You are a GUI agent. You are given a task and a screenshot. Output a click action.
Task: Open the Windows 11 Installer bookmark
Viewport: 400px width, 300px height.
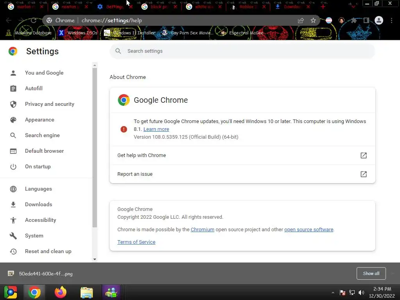coord(130,33)
